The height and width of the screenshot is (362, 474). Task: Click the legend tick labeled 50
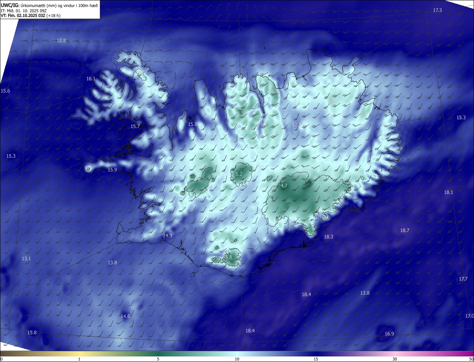[x=471, y=359]
